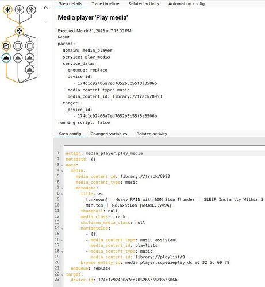Viewport: 265px width, 287px height.
Task: Click 'action: media_player.play_media' on editor line 1
Action: [x=104, y=153]
